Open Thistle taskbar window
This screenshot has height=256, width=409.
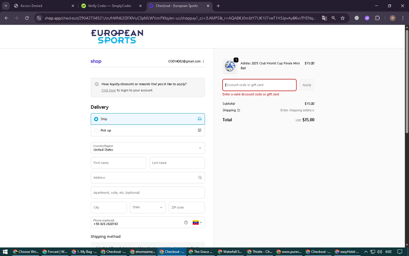[259, 252]
